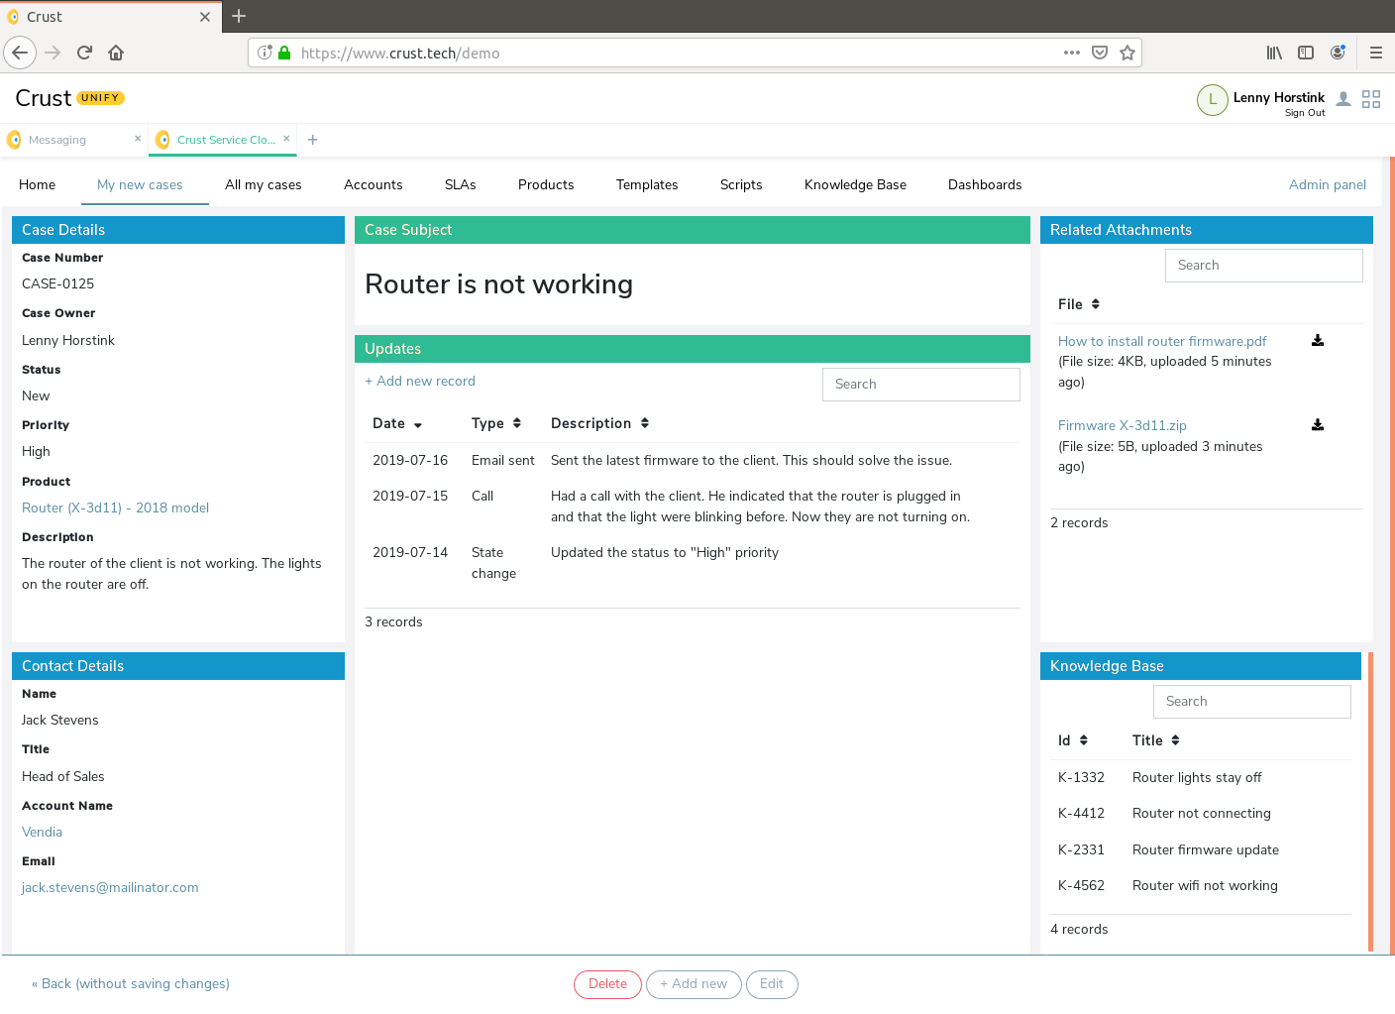Close the Crust Service Cloud tab
1395x1014 pixels.
(x=286, y=139)
